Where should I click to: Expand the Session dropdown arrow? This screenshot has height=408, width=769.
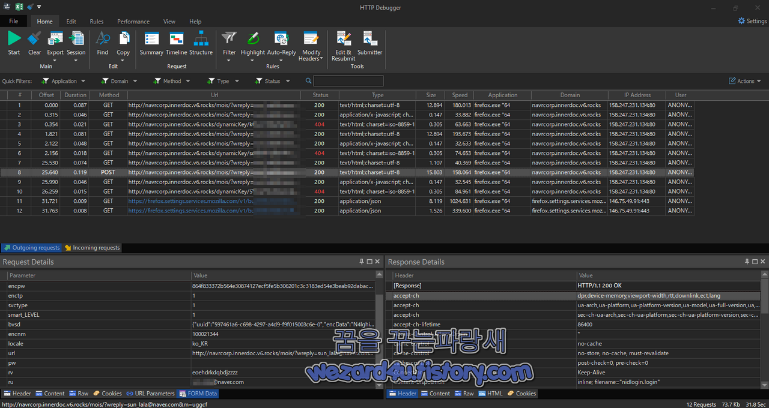click(76, 59)
